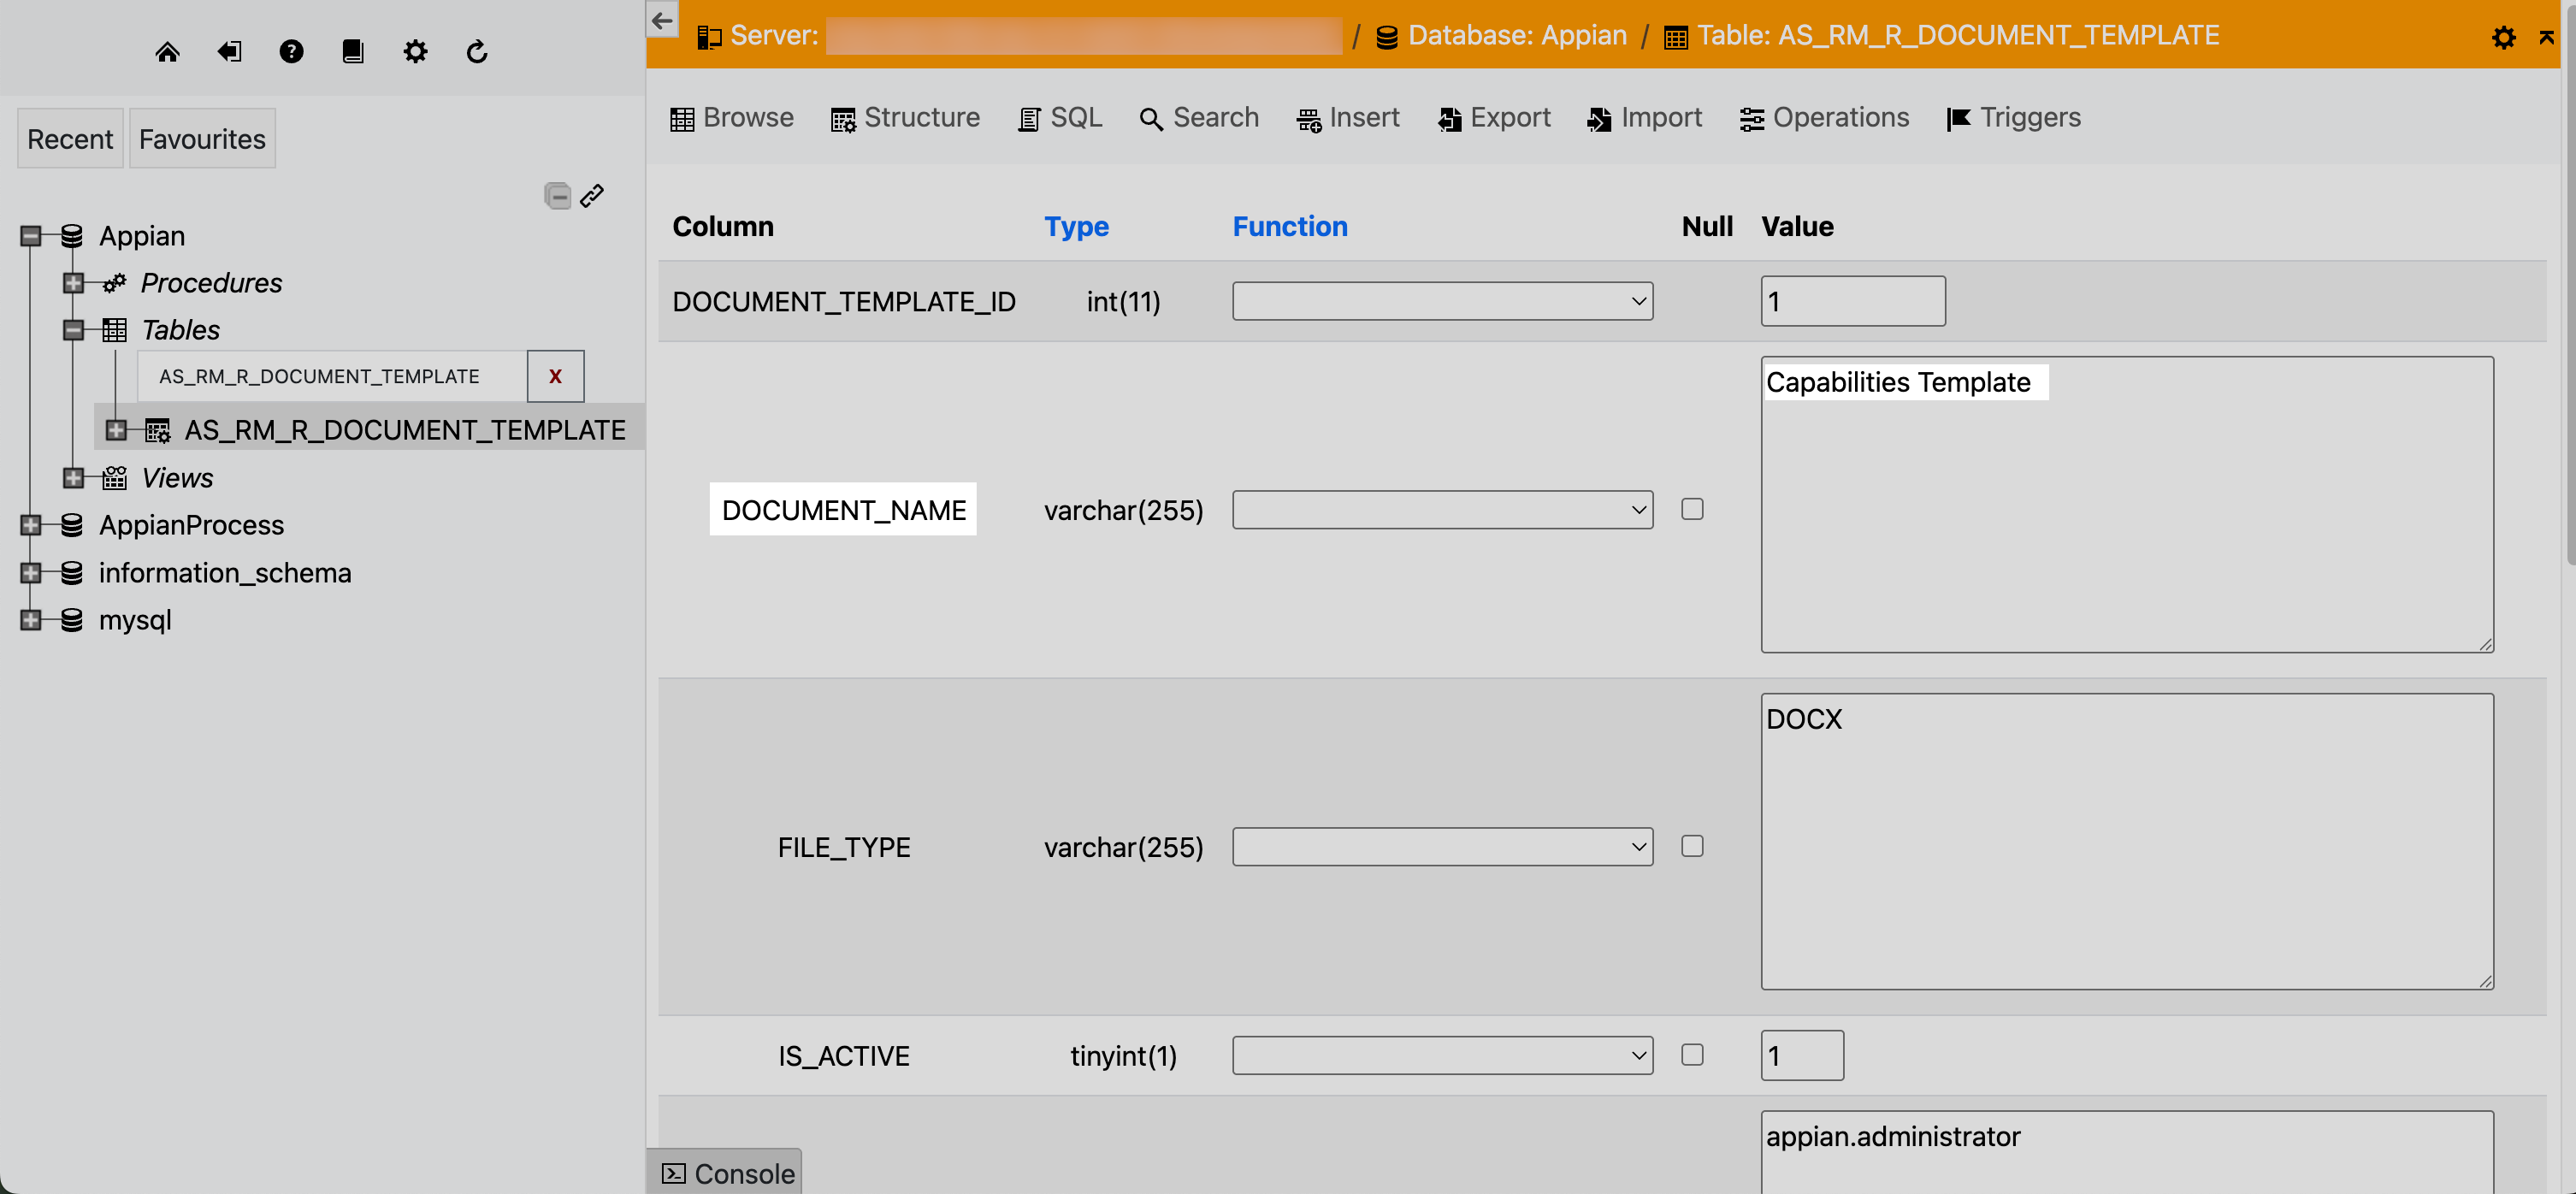
Task: Open function dropdown for FILE_TYPE
Action: click(x=1442, y=847)
